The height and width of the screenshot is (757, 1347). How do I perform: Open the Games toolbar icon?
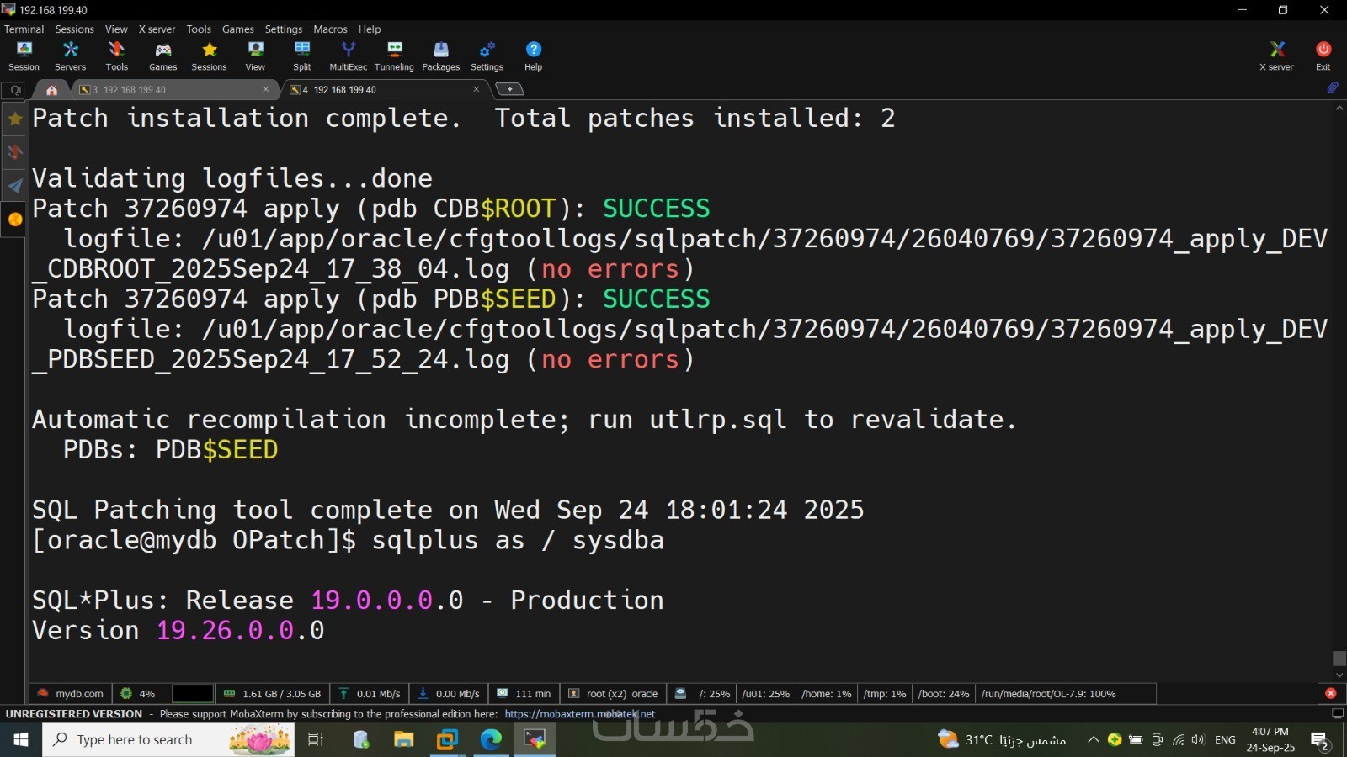(162, 56)
